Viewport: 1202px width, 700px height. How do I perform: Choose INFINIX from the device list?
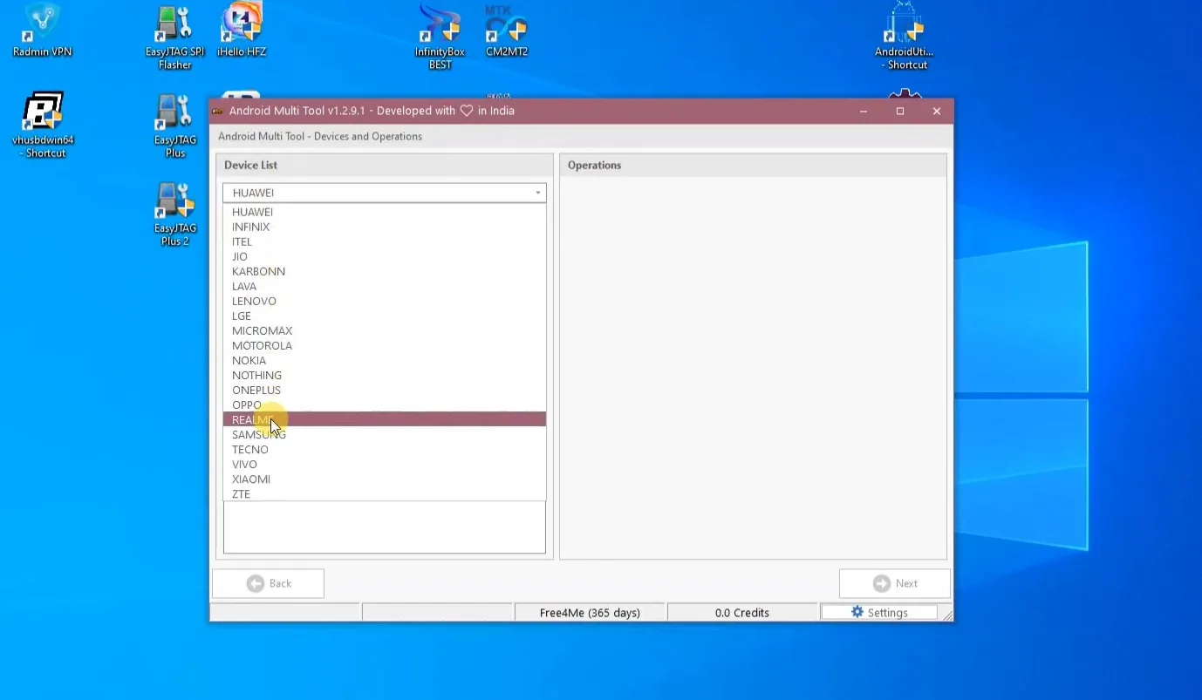point(385,227)
